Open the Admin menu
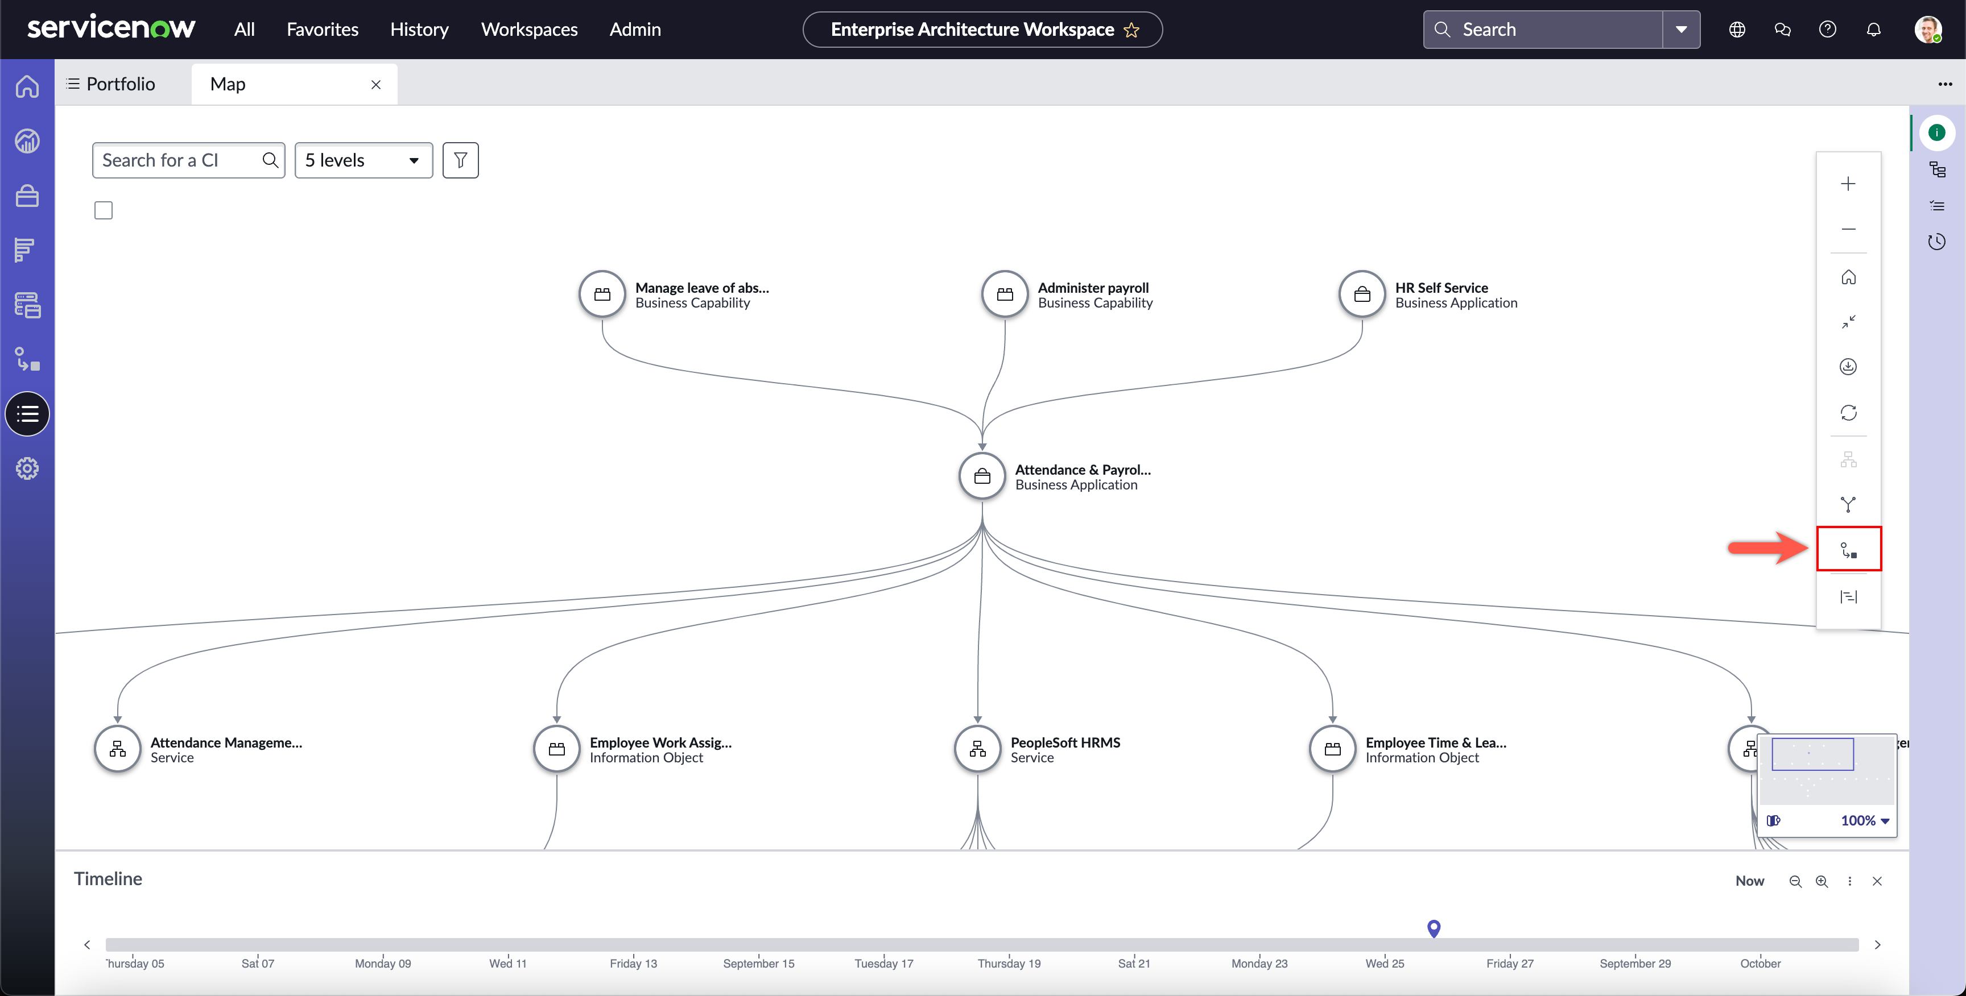The height and width of the screenshot is (996, 1966). (635, 30)
